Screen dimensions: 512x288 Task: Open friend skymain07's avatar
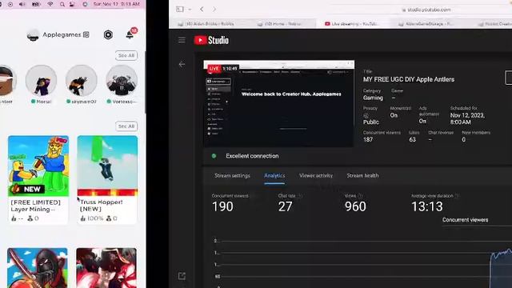[82, 81]
